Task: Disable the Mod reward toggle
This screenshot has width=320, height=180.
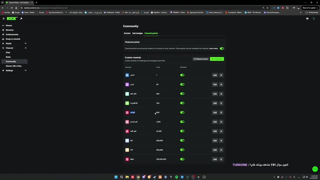Action: (x=182, y=159)
